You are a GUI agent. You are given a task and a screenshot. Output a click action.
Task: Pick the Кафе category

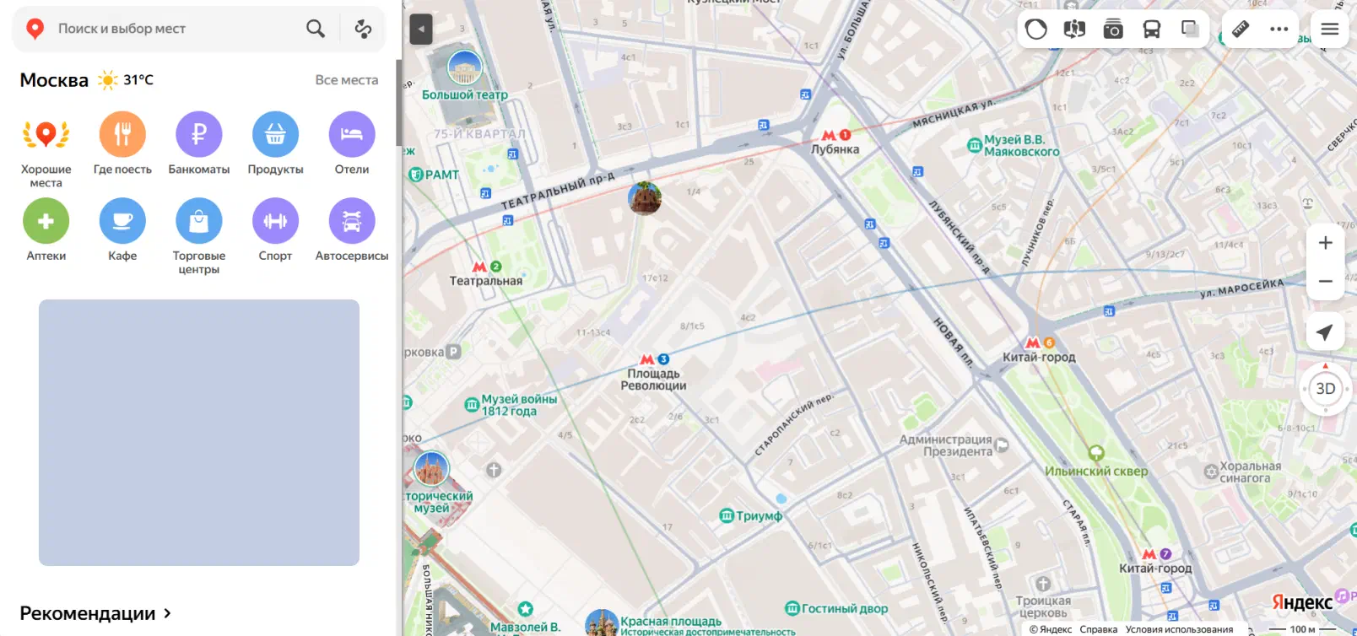pyautogui.click(x=122, y=229)
